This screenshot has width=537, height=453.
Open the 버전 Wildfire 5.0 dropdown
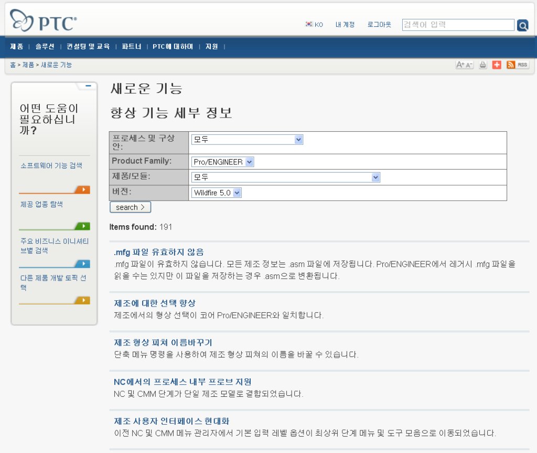coord(217,193)
